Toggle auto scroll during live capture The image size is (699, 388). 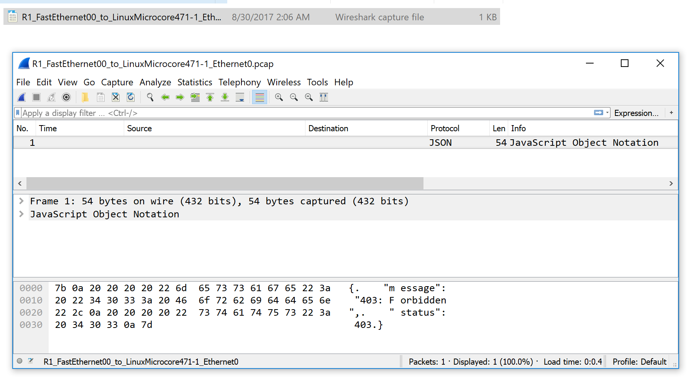pyautogui.click(x=240, y=98)
